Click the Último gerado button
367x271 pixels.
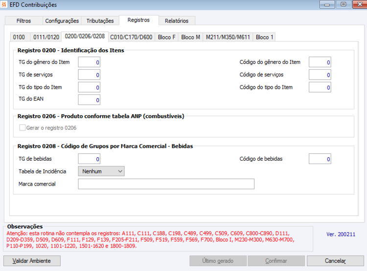(x=218, y=261)
